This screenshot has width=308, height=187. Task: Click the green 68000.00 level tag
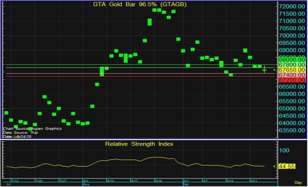point(292,59)
